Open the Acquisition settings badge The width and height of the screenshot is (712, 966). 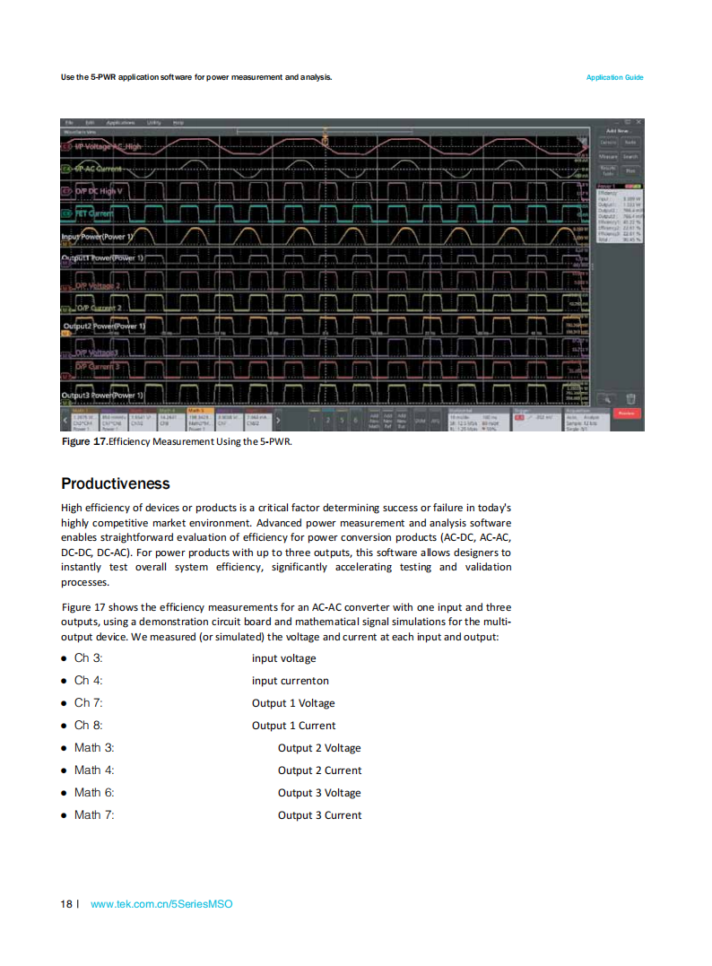click(586, 420)
